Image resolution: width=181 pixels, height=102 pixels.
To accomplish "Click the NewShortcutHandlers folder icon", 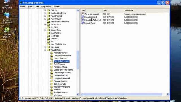I will coord(48,22).
